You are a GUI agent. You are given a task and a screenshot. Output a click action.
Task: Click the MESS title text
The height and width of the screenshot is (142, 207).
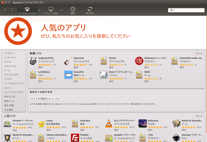click(147, 72)
